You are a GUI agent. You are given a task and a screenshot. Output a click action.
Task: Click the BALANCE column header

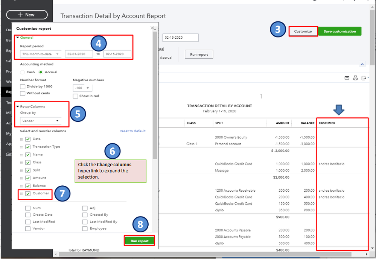tap(307, 123)
